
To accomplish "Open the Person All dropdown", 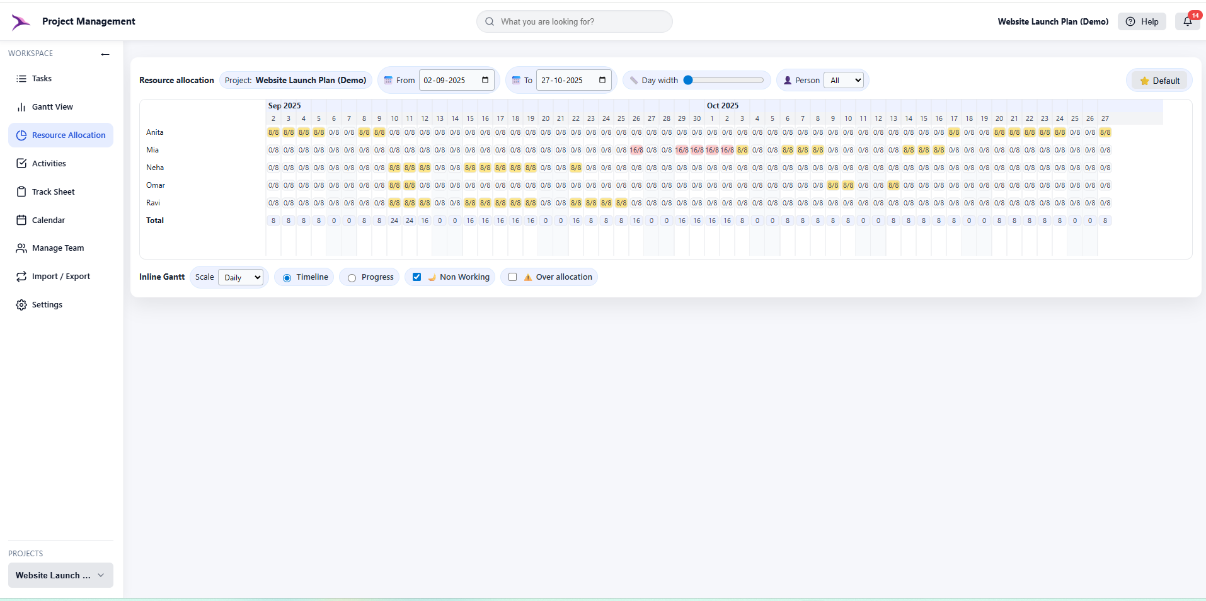I will (844, 80).
